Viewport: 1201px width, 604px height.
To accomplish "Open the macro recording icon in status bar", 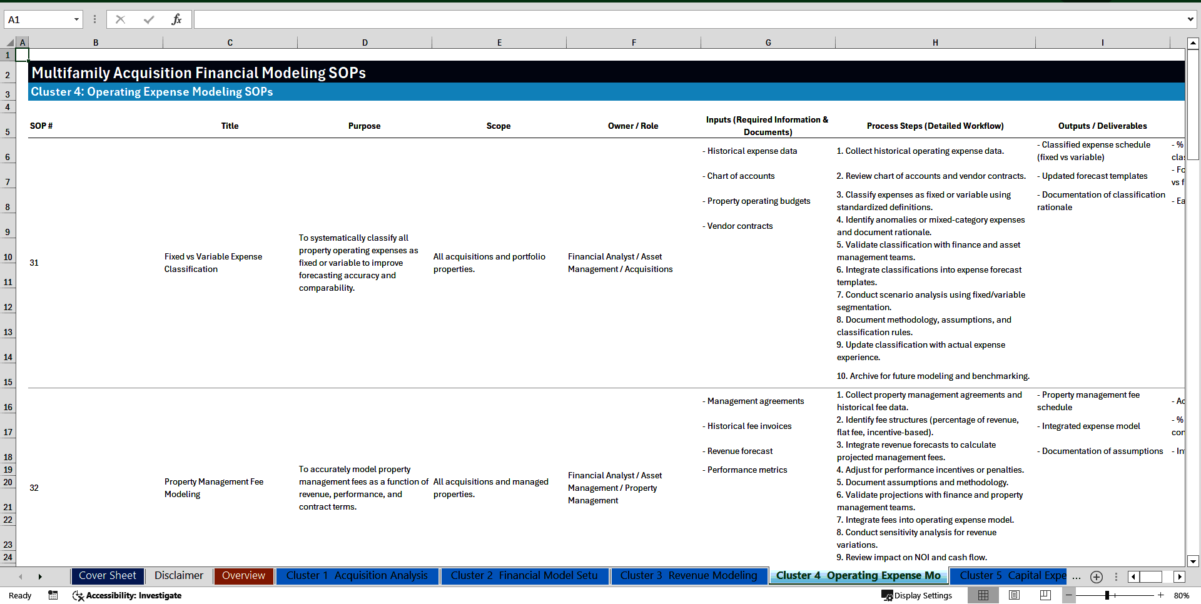I will [x=53, y=595].
